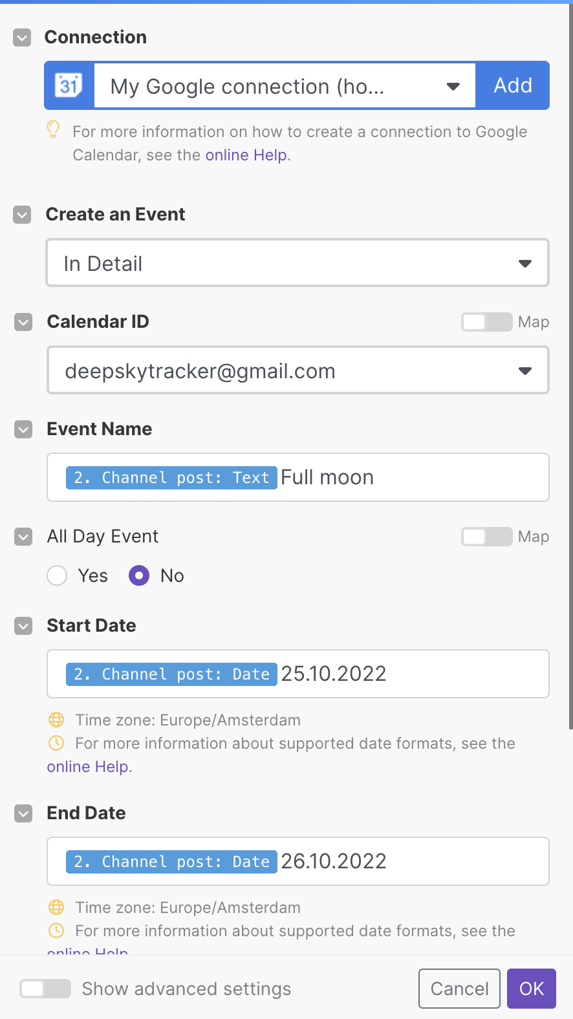Open the Calendar ID dropdown
Image resolution: width=573 pixels, height=1019 pixels.
525,370
